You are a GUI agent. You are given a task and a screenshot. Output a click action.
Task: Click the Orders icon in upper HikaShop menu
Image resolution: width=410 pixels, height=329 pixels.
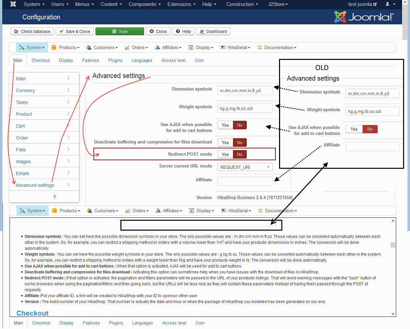[x=127, y=47]
